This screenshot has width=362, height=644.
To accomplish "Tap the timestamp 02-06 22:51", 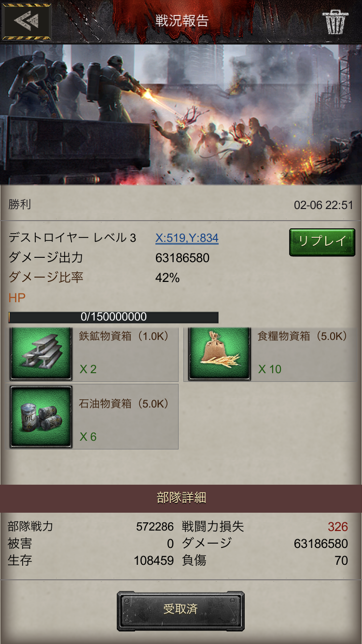I will 323,205.
